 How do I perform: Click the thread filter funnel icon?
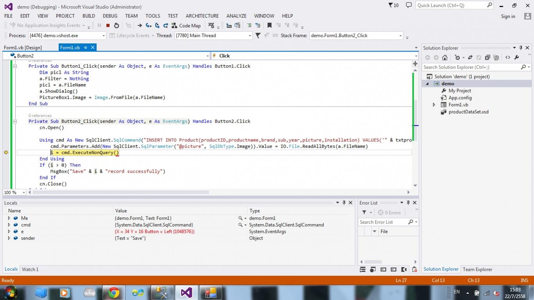(258, 36)
